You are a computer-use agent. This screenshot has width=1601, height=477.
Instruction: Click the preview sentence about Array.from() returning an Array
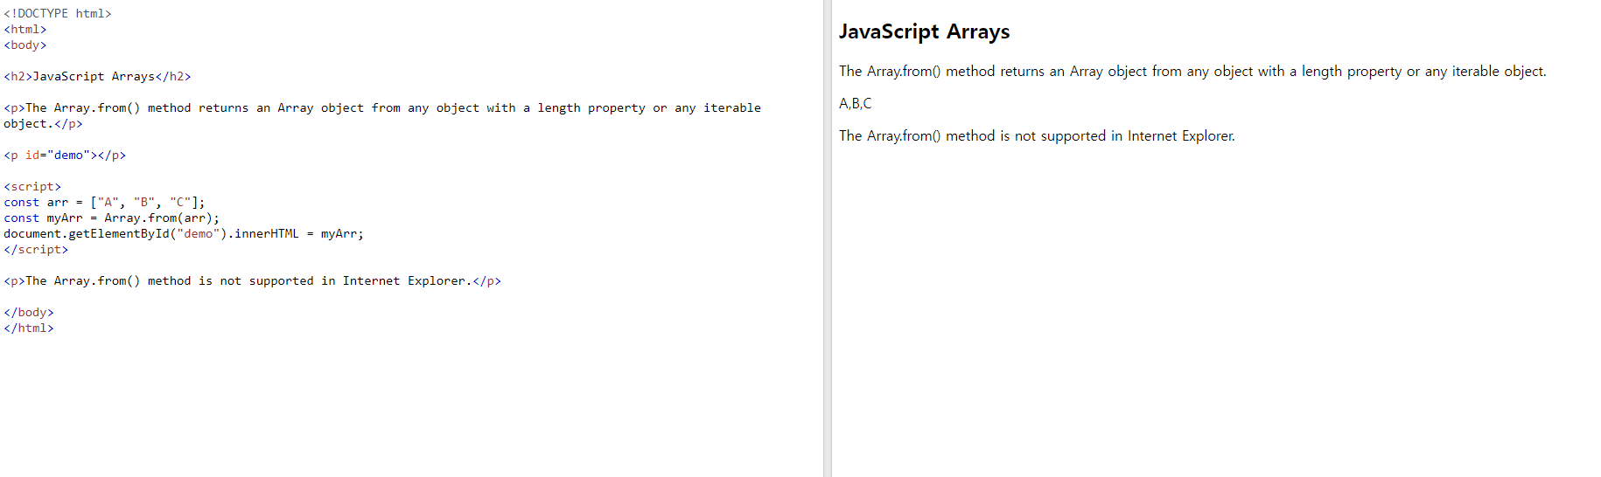pos(1192,72)
